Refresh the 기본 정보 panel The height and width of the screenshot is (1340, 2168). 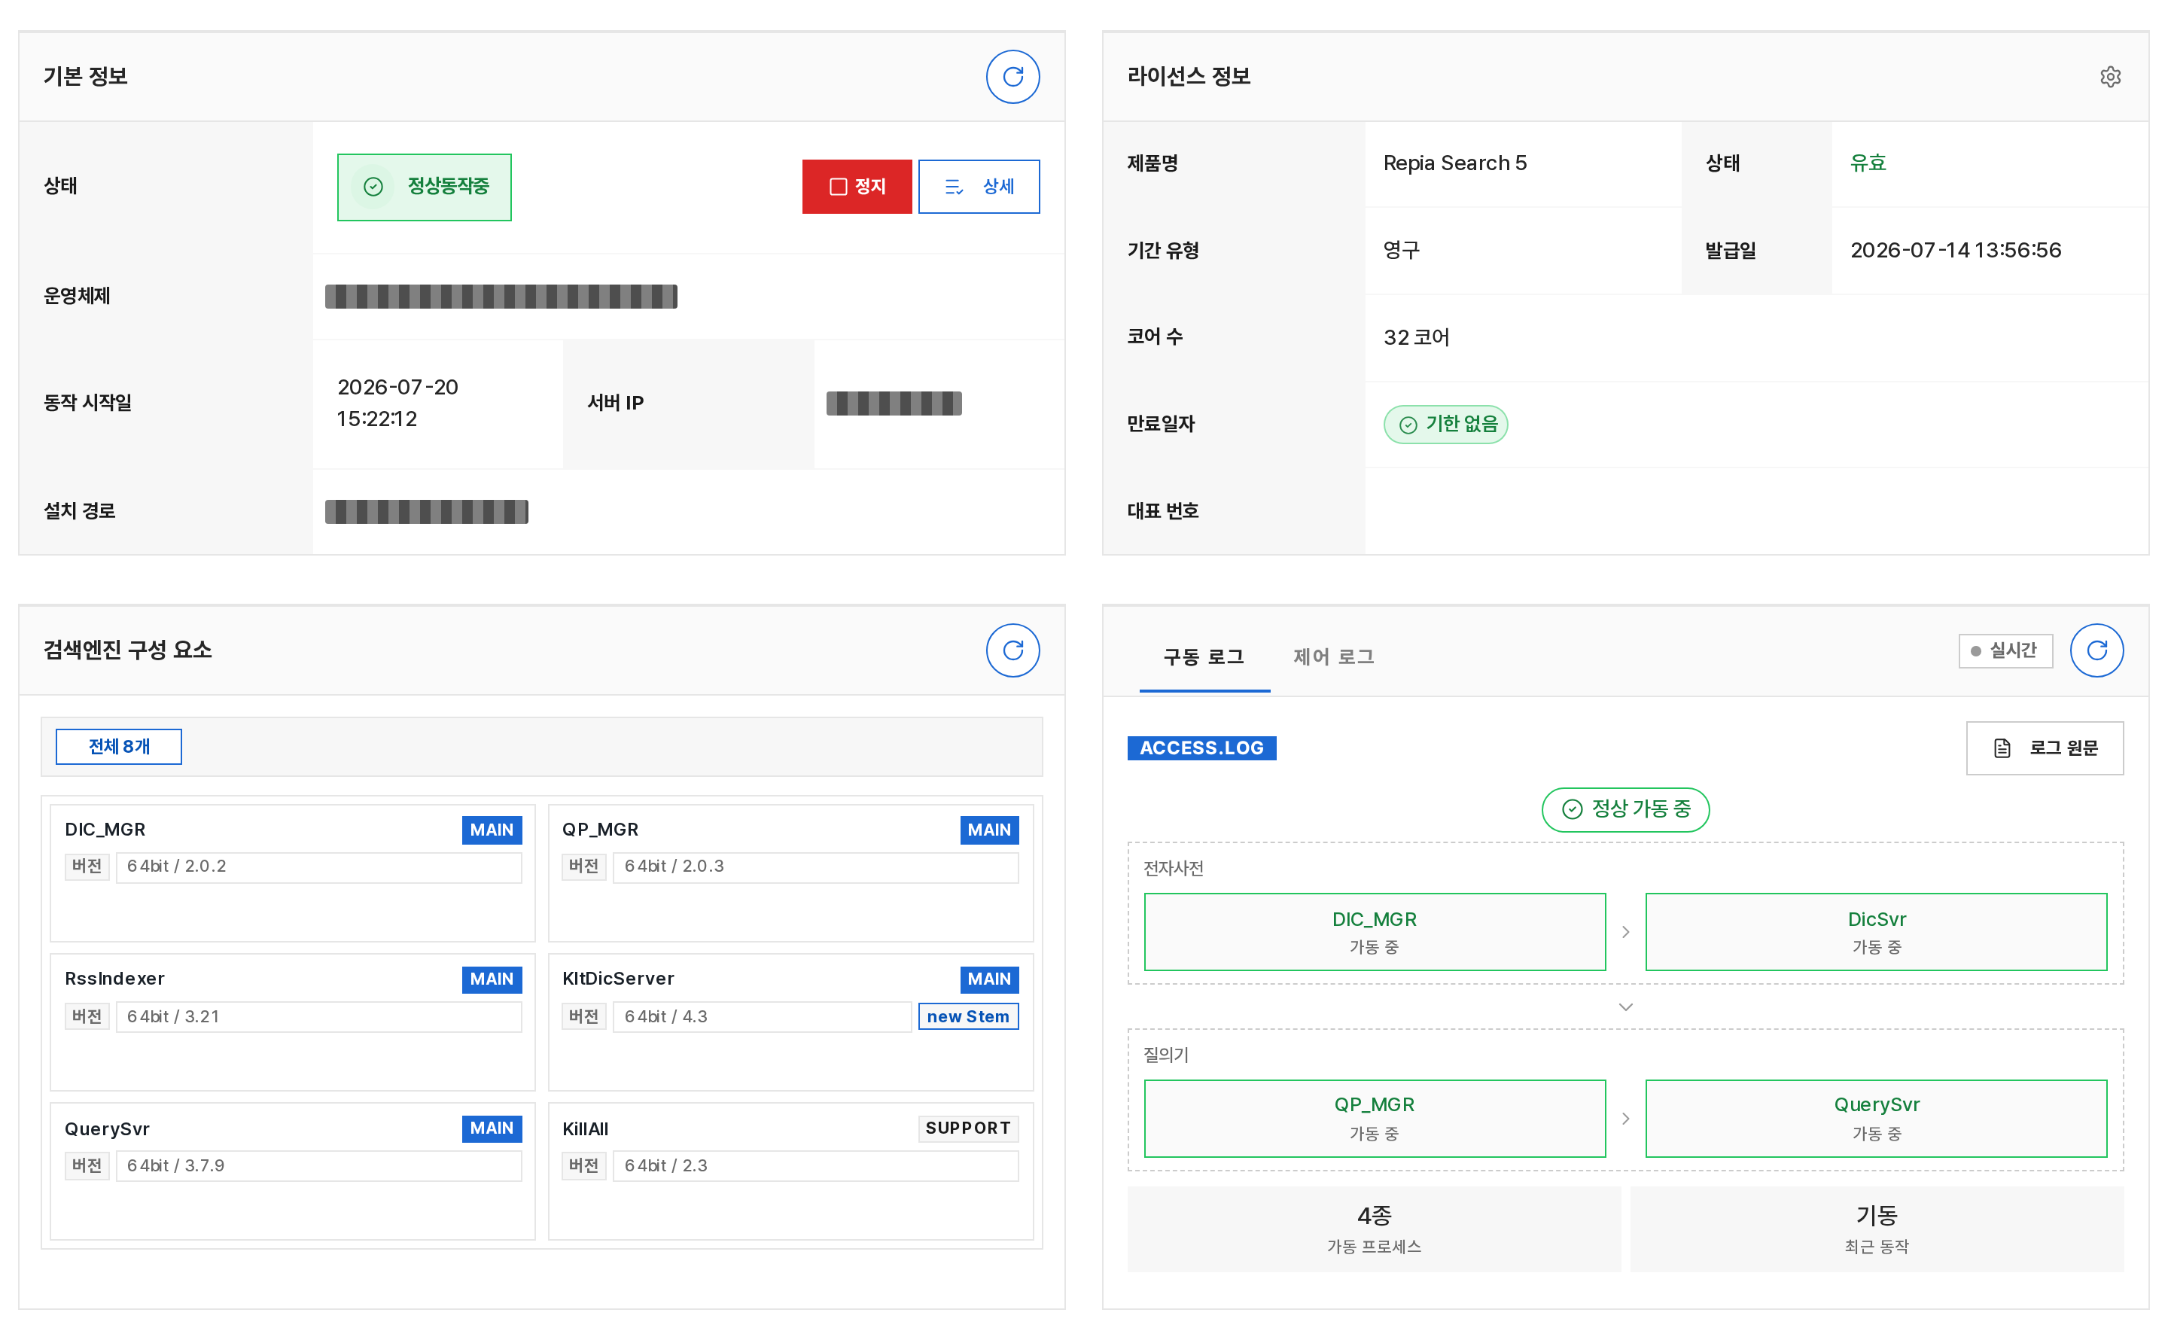1012,77
